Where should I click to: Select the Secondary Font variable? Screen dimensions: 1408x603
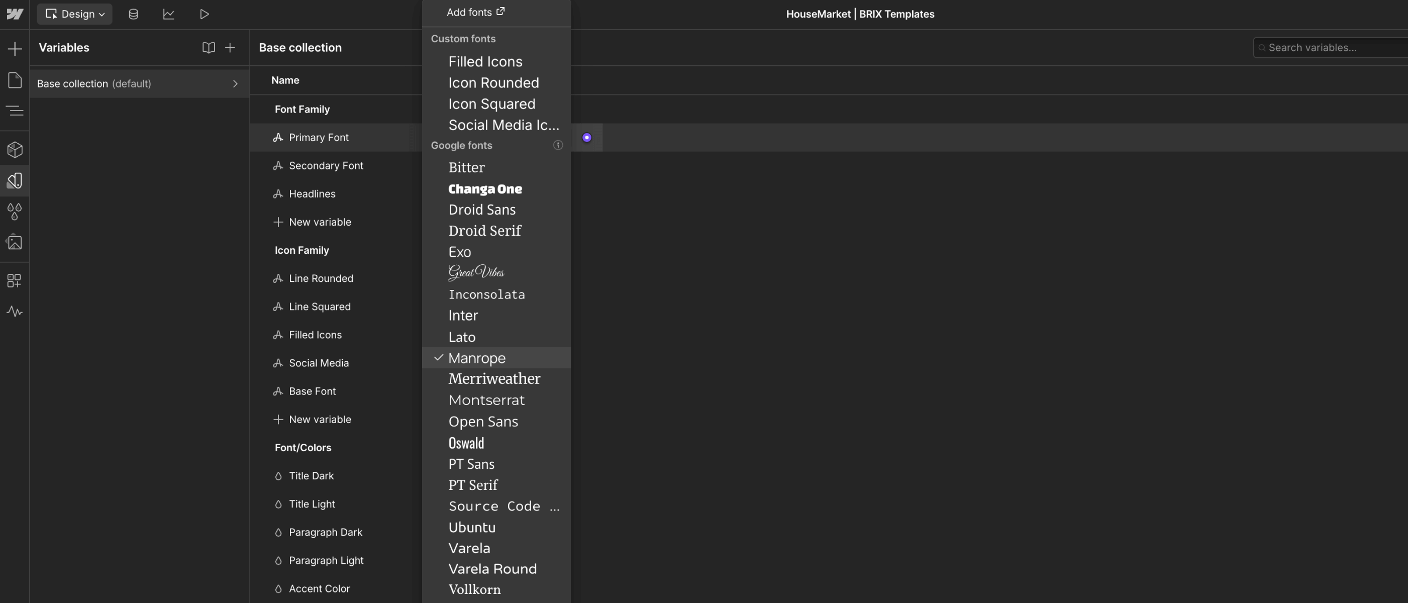326,166
